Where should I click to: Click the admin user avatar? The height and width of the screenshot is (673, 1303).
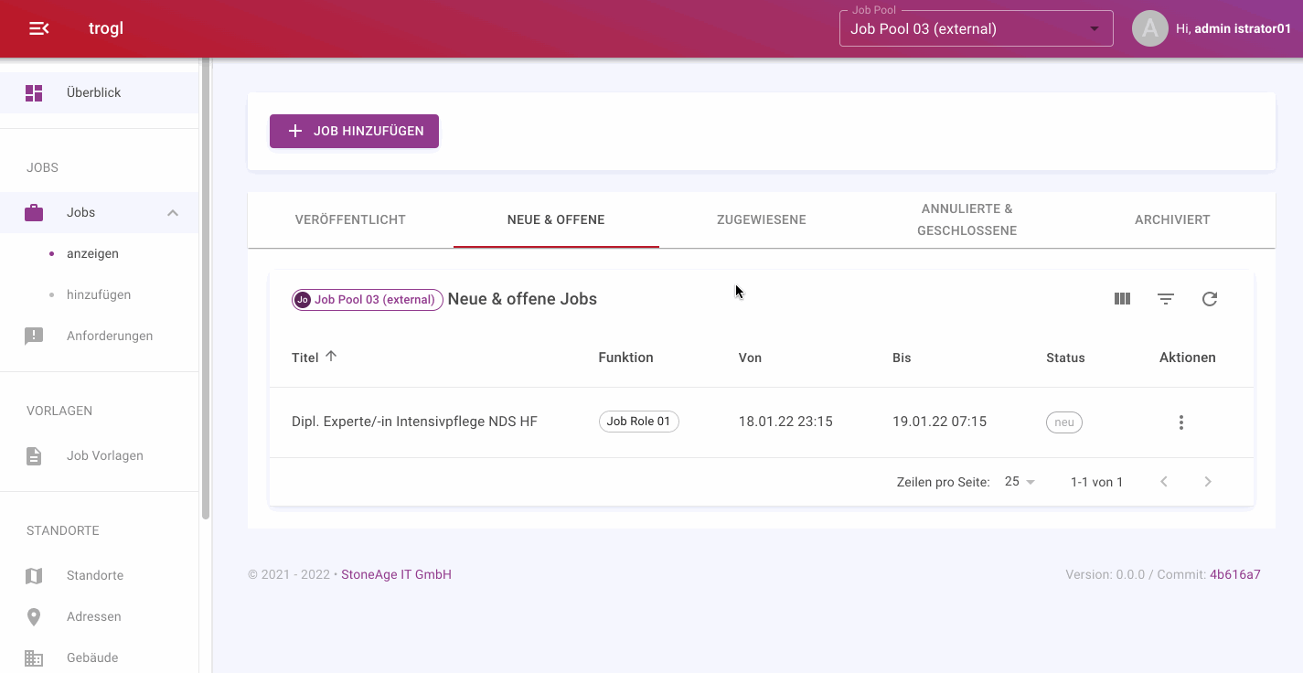[1149, 28]
